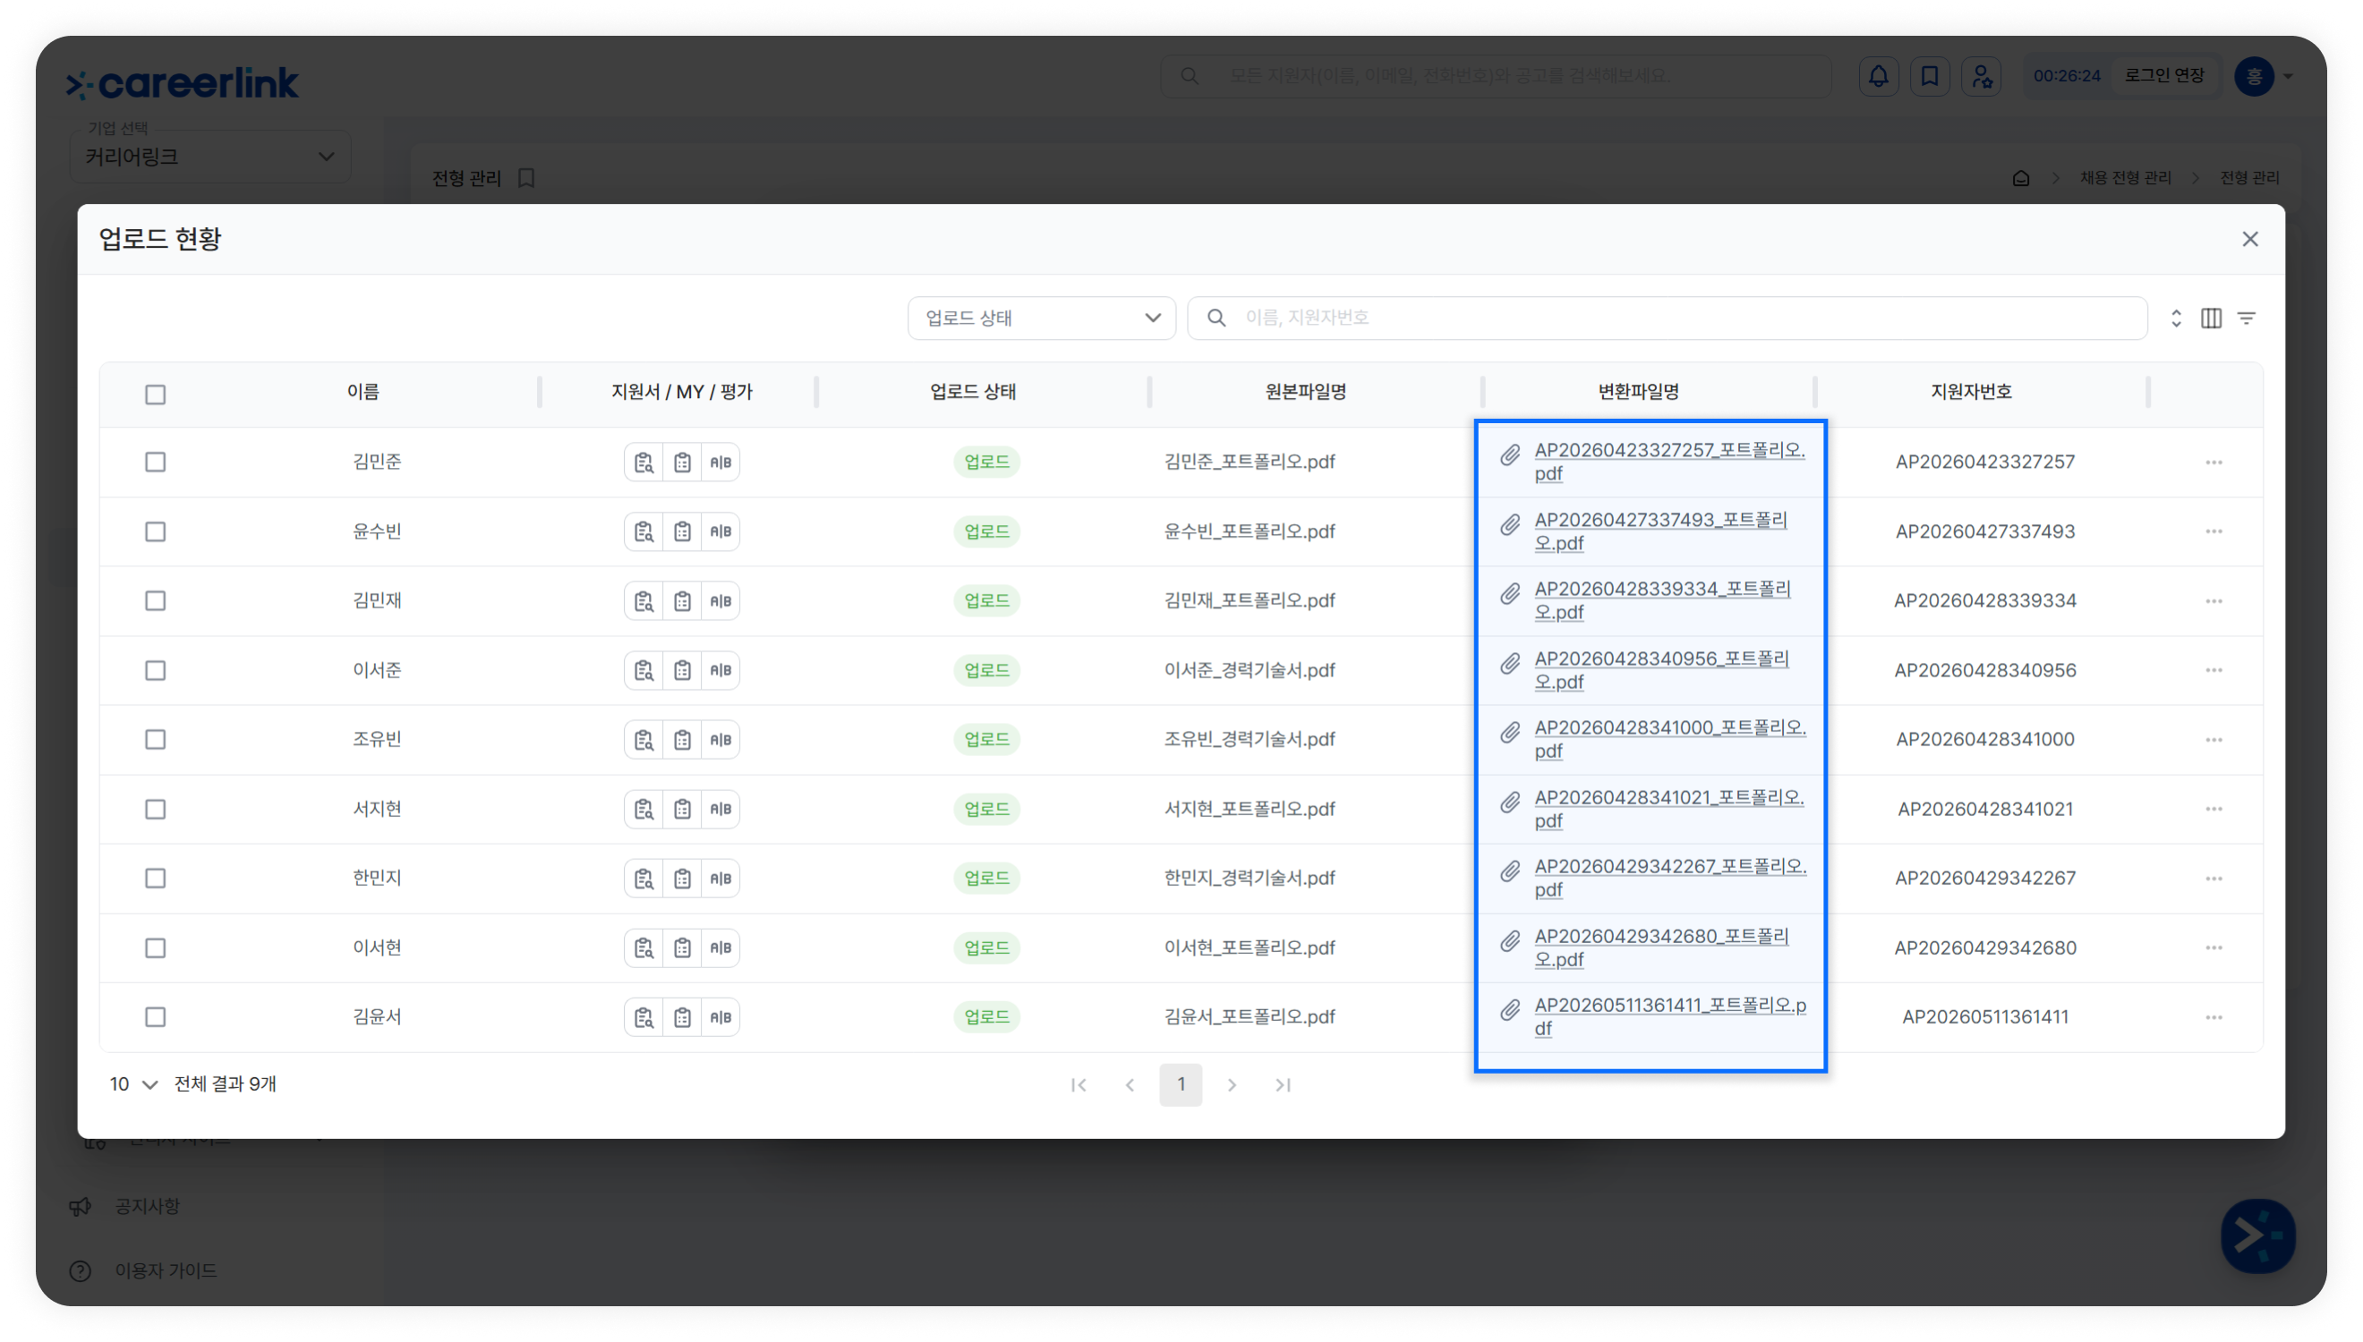Screen dimensions: 2363x1342
Task: Open the more options menu for 김민재
Action: [x=2214, y=601]
